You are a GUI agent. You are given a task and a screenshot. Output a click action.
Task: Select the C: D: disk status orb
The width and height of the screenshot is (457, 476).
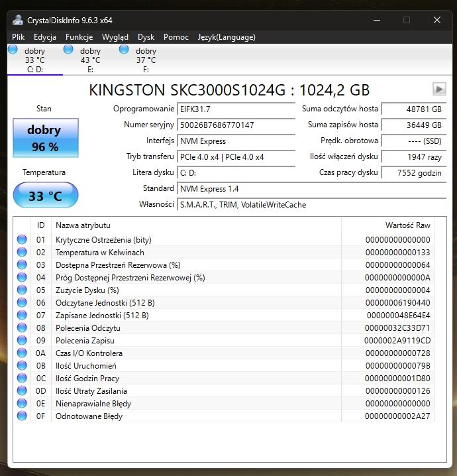[x=13, y=50]
